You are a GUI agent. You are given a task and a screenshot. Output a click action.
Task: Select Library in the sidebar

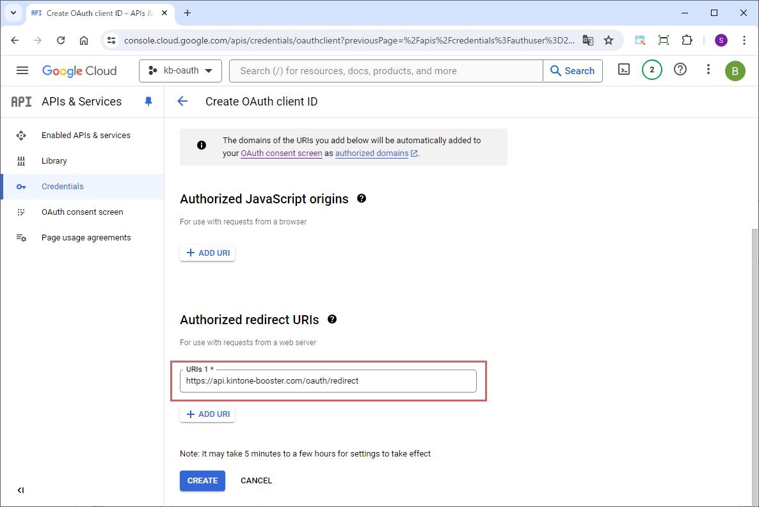pyautogui.click(x=54, y=161)
